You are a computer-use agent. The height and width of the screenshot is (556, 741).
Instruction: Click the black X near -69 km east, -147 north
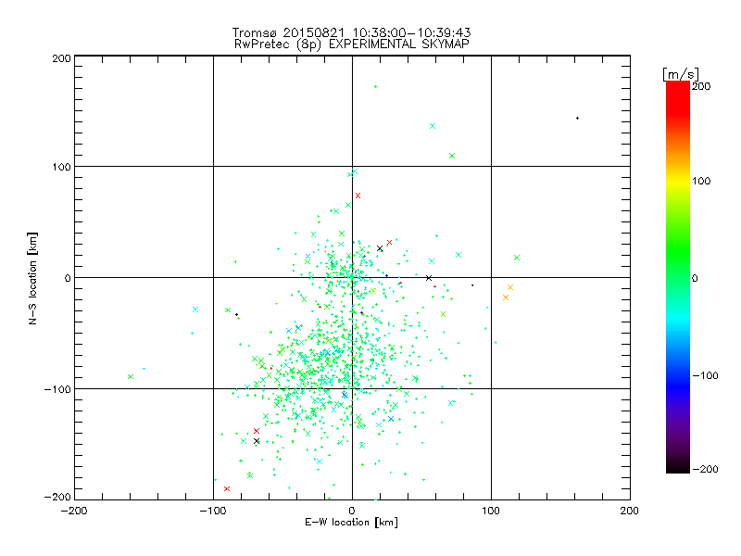tap(257, 441)
